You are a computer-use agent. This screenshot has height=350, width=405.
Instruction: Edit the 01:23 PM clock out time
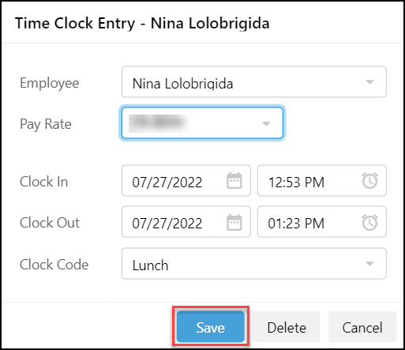pyautogui.click(x=322, y=222)
